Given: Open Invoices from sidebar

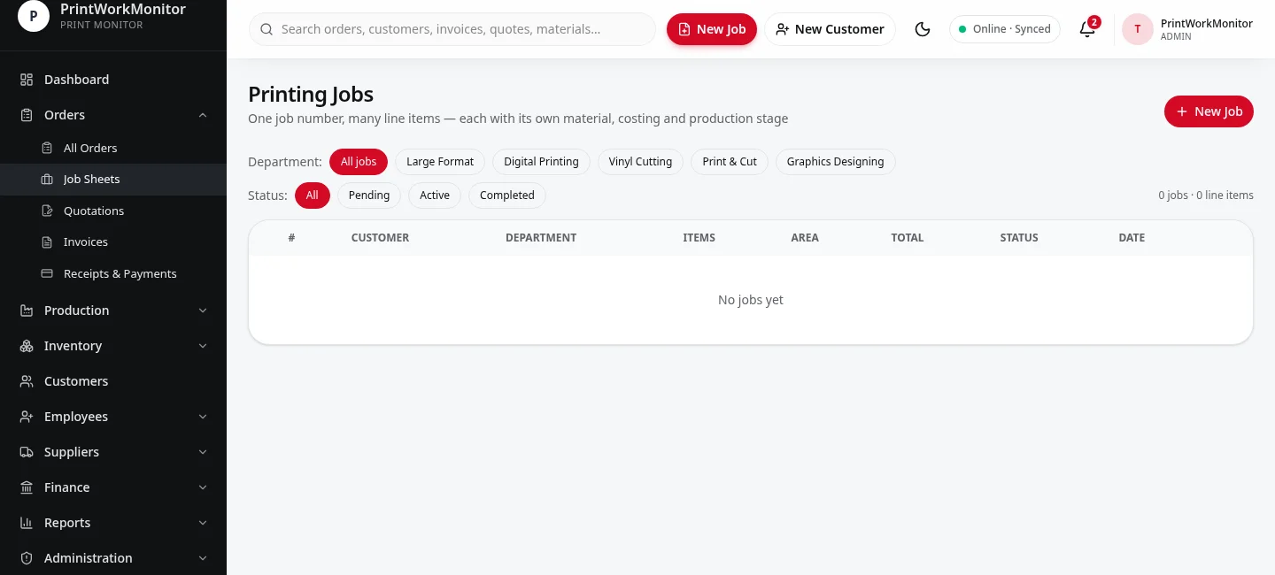Looking at the screenshot, I should click(x=113, y=242).
